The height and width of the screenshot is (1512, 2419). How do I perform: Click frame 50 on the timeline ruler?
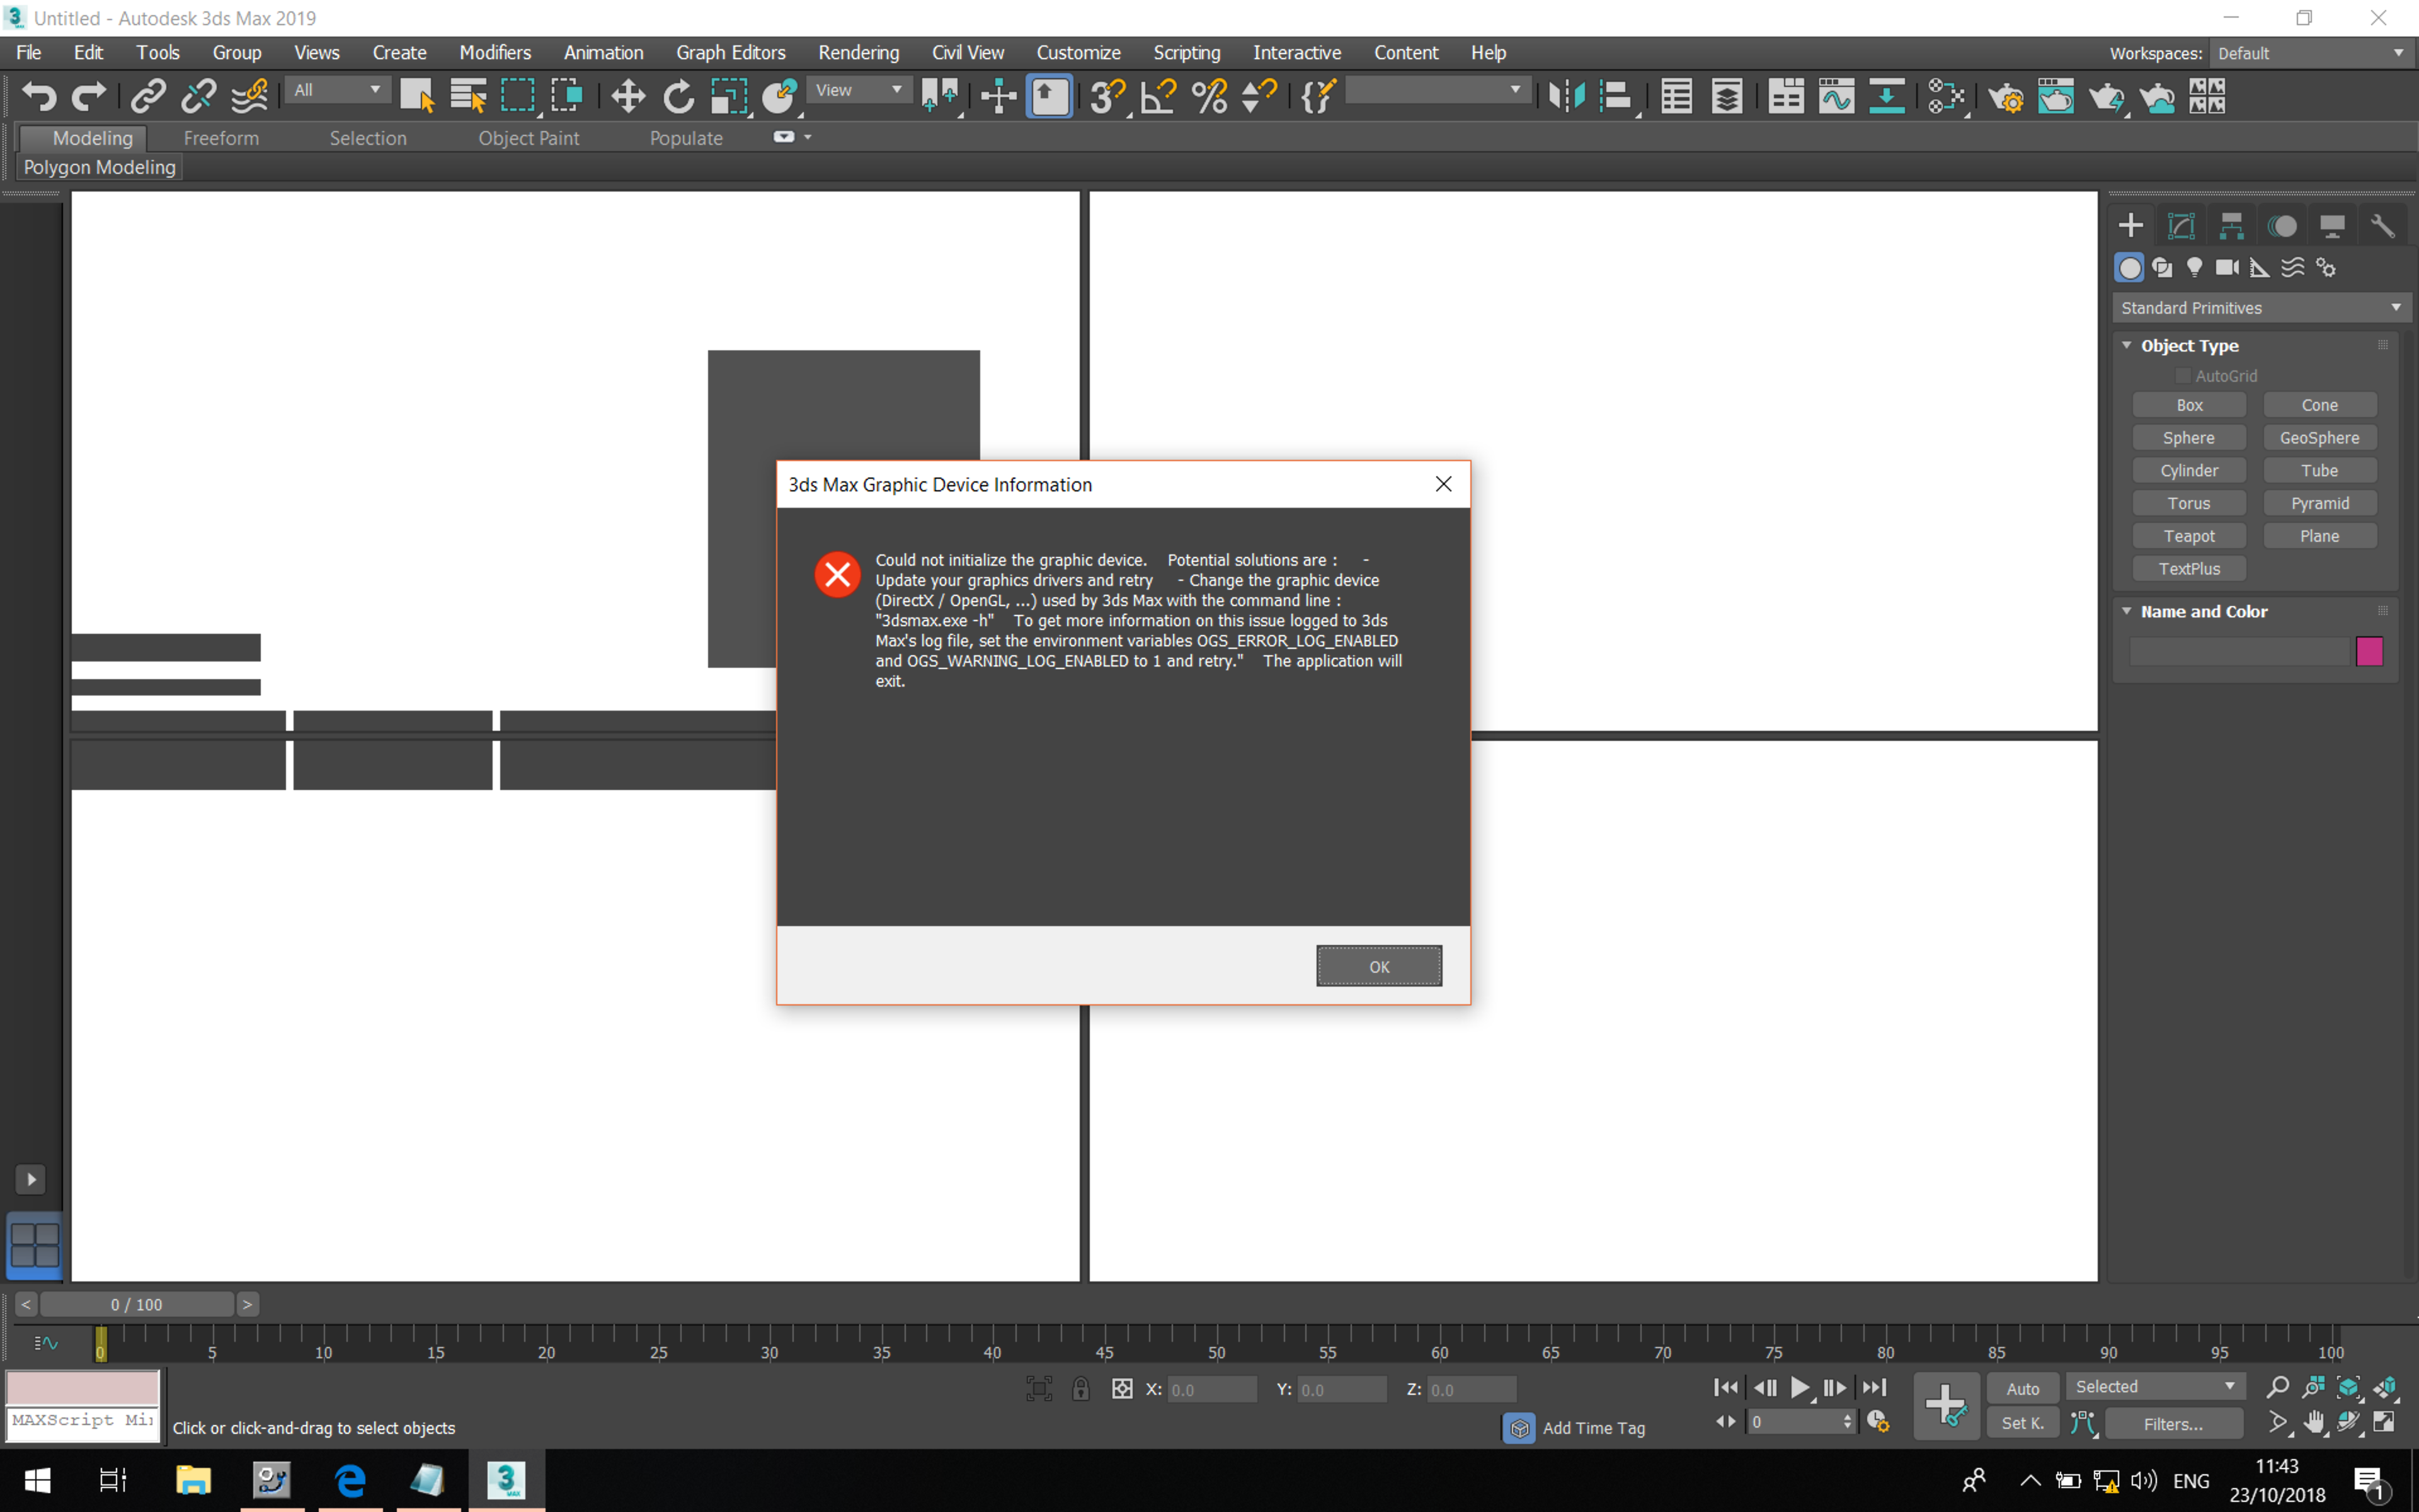click(1216, 1343)
